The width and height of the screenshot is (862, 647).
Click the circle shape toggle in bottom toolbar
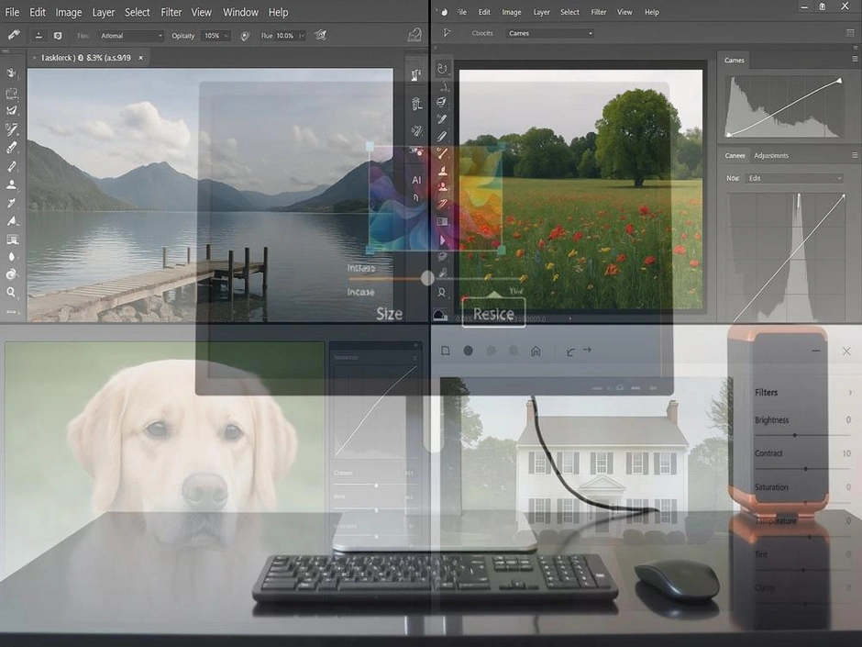468,350
